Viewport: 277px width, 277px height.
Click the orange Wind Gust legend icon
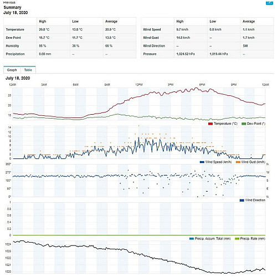coord(238,162)
